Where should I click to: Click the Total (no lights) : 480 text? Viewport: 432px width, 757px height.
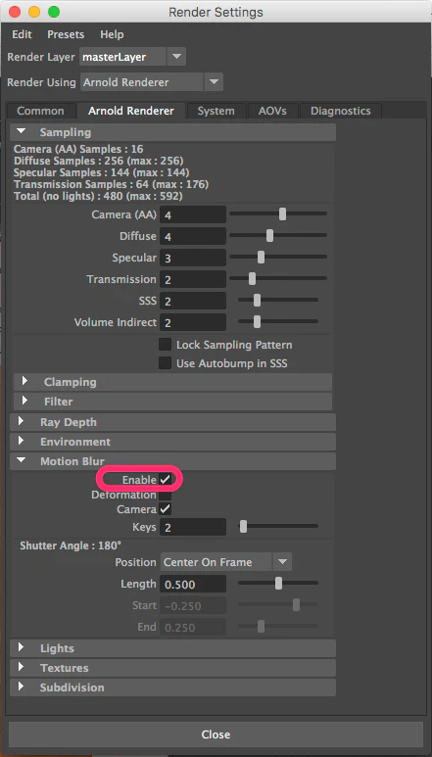(98, 197)
